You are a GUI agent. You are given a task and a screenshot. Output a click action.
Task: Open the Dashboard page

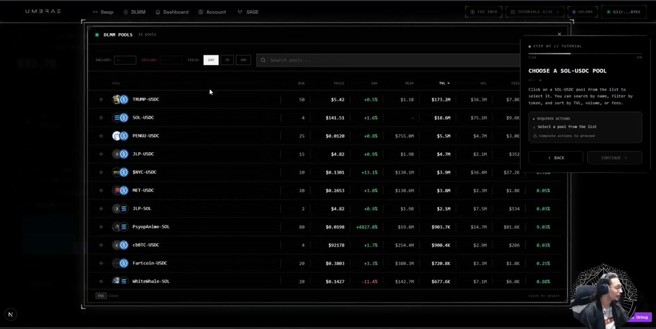coord(172,12)
